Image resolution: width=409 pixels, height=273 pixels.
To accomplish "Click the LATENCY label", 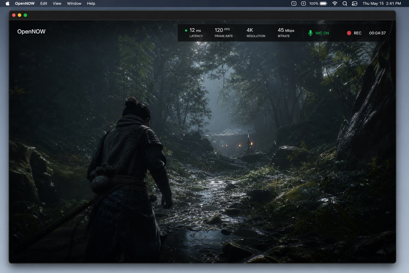I will (196, 36).
